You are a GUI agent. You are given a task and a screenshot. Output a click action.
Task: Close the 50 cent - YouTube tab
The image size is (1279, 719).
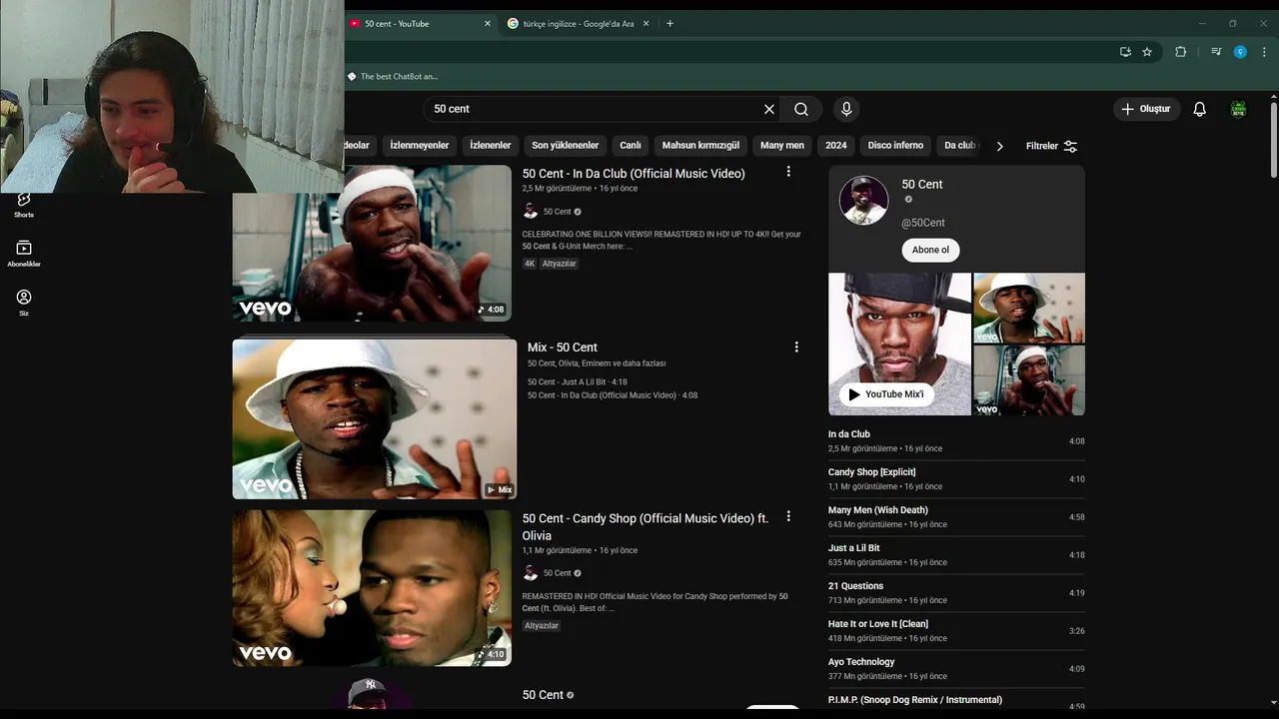488,24
